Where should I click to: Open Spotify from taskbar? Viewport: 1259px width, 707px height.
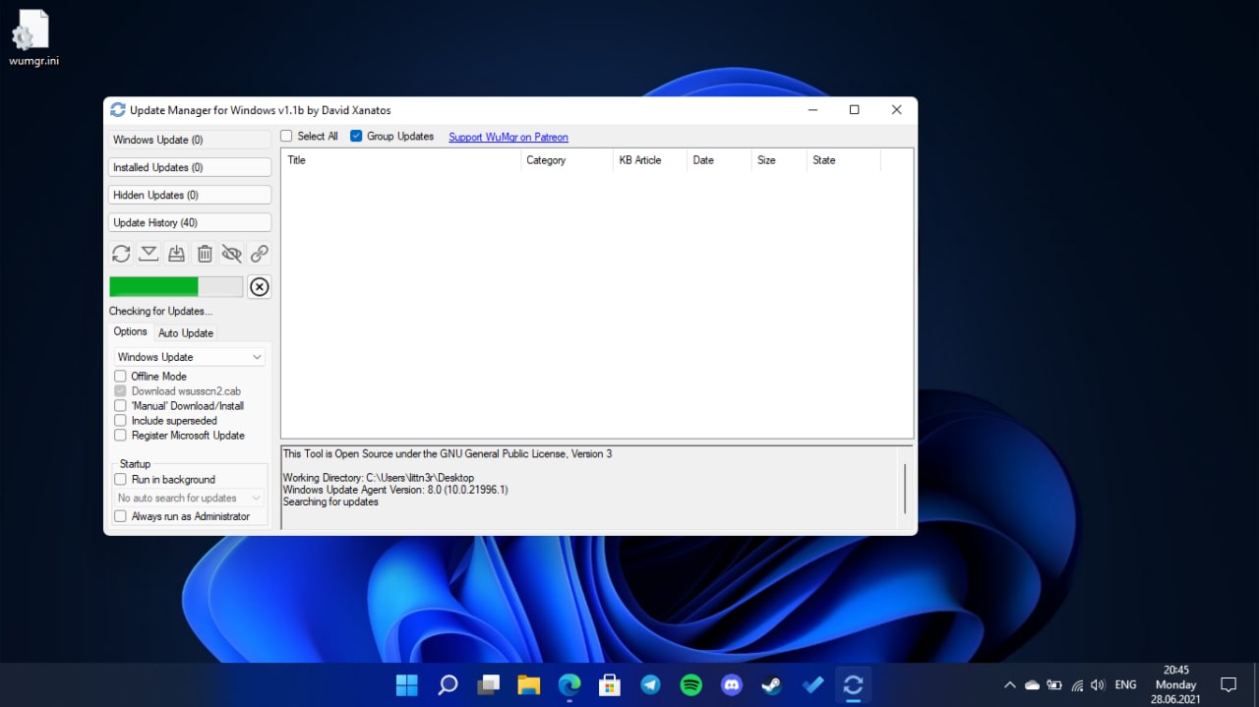(x=691, y=685)
